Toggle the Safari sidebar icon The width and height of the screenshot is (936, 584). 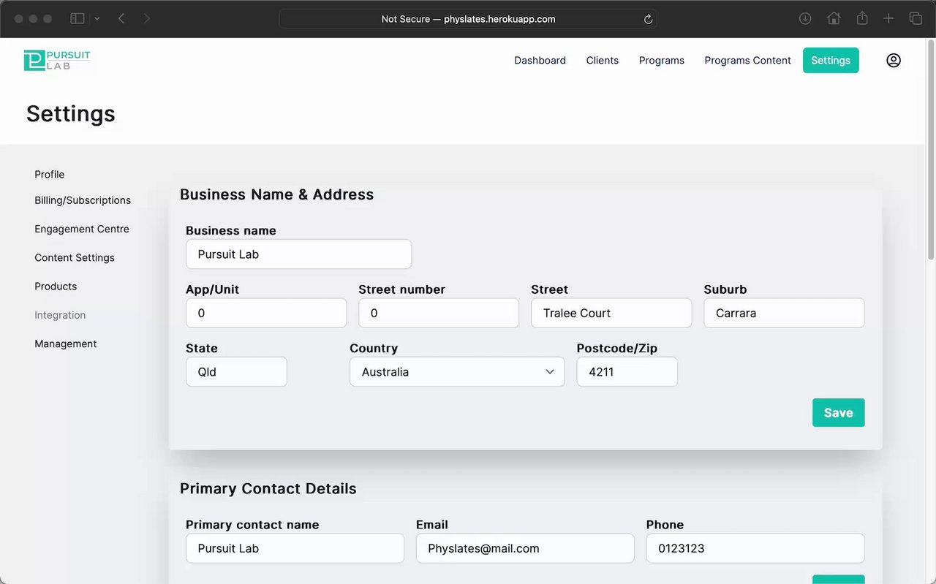pos(77,19)
